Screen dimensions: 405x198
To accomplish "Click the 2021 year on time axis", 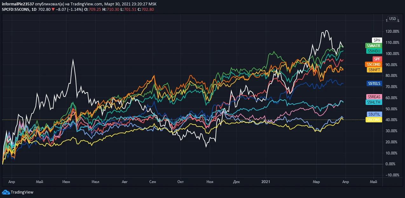I will [265, 182].
